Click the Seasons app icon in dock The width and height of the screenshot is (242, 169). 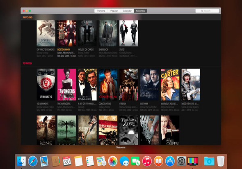click(x=193, y=161)
